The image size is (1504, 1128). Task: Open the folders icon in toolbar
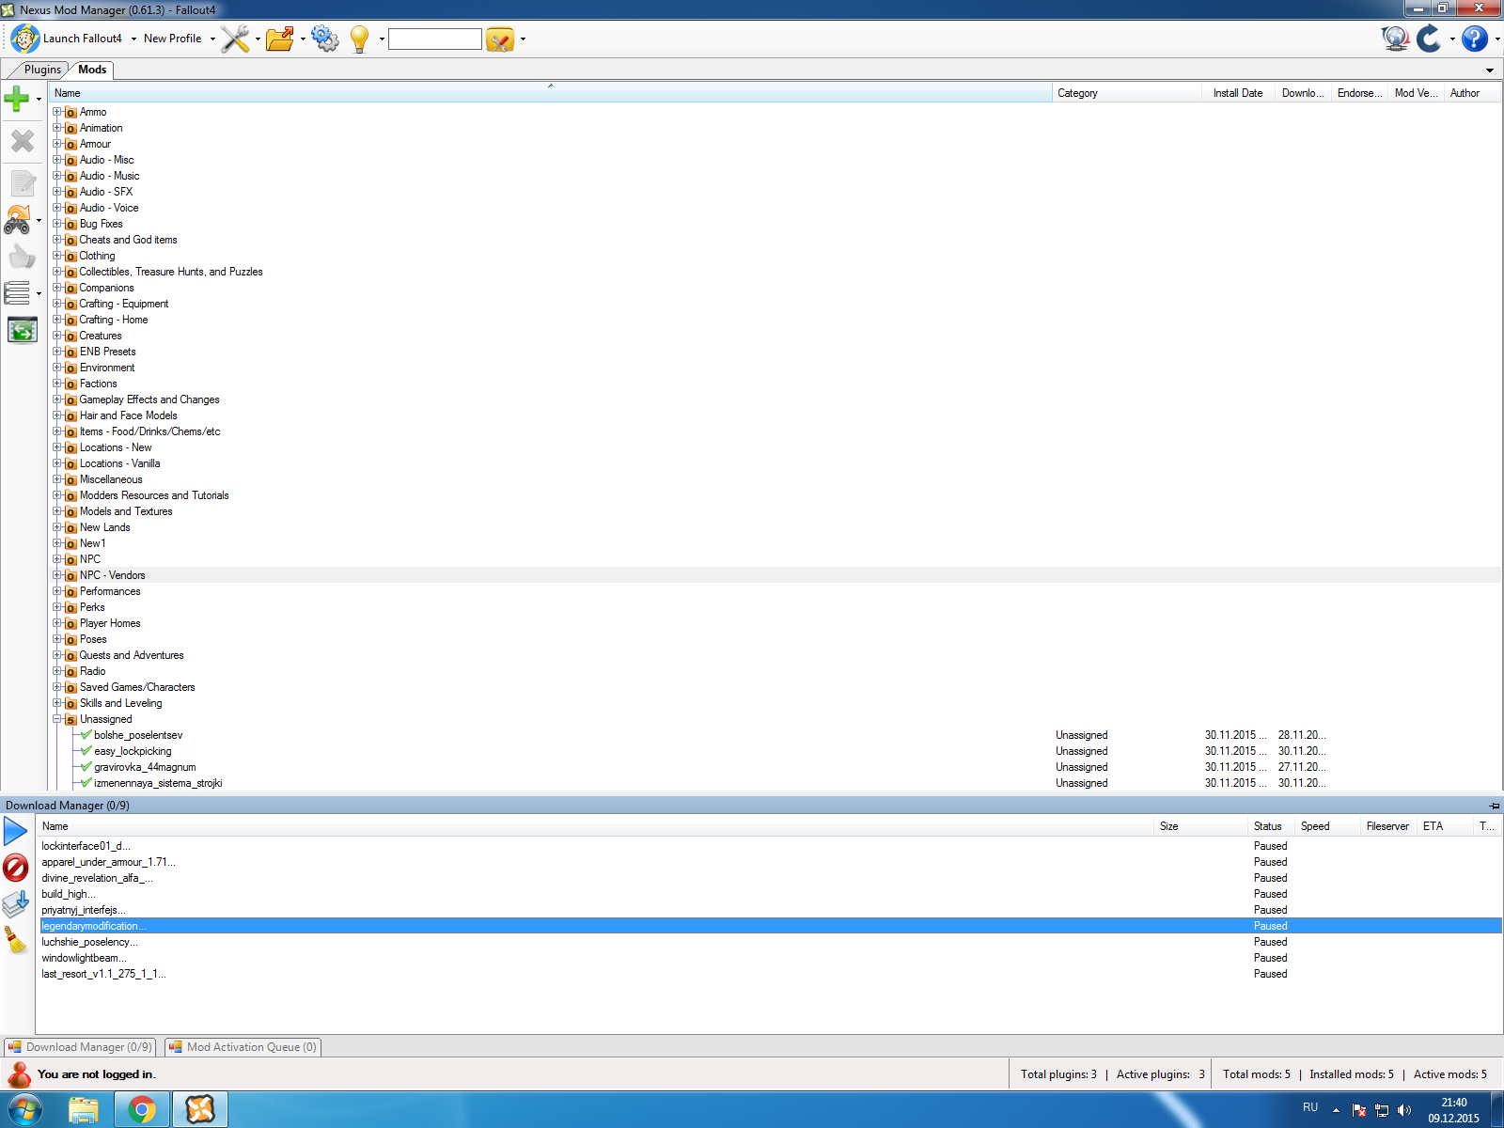[280, 39]
